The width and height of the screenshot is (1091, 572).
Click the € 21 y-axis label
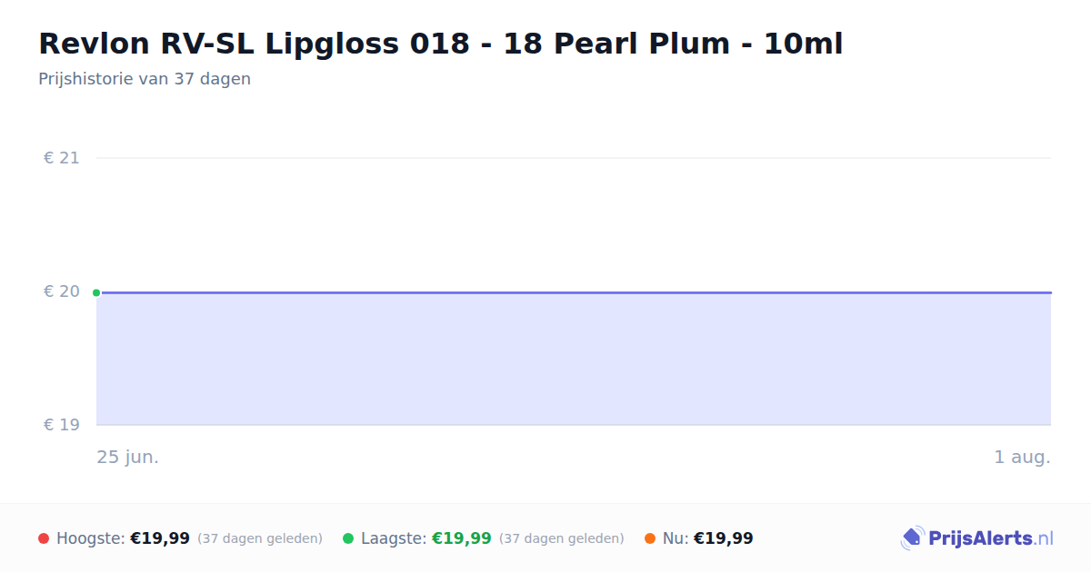coord(62,158)
